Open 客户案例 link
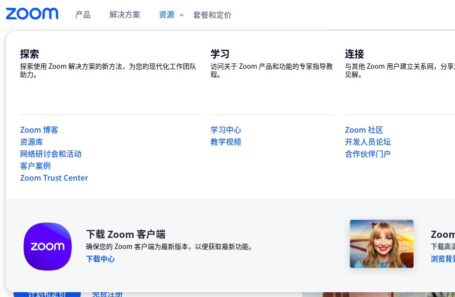Screen dimensions: 455x297 tap(35, 166)
